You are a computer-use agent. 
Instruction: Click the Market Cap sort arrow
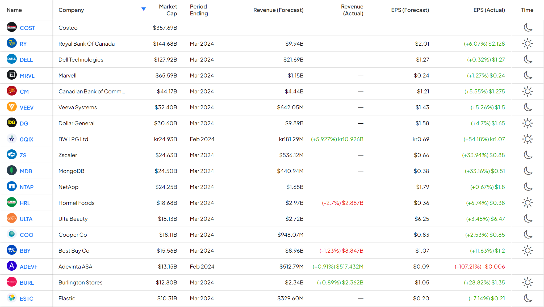tap(144, 9)
